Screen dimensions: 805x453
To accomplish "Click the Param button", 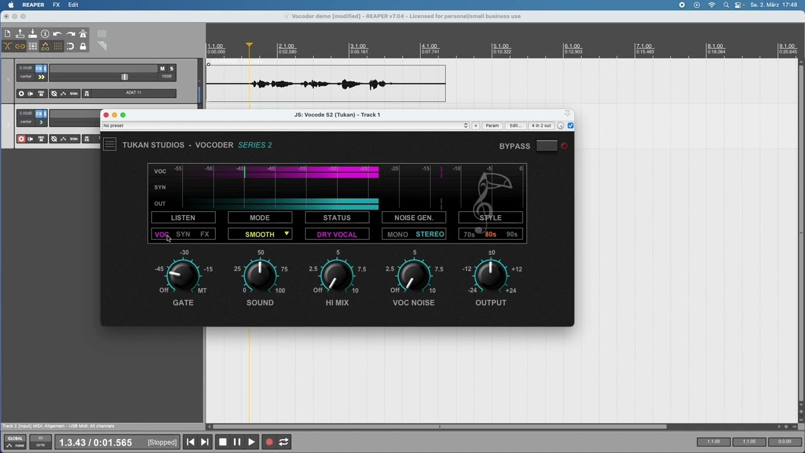I will tap(492, 125).
